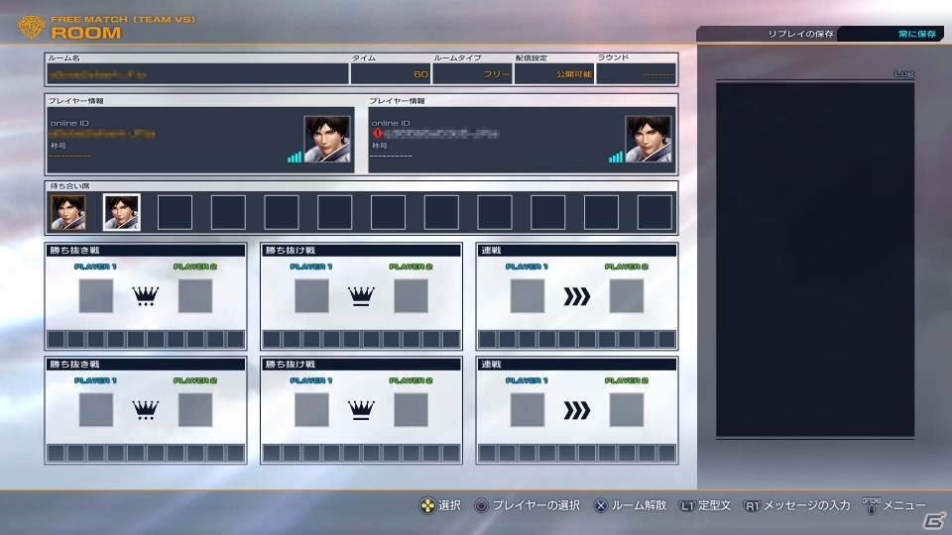Click the lion emblem beside ROOM title
The image size is (952, 535).
pyautogui.click(x=31, y=27)
